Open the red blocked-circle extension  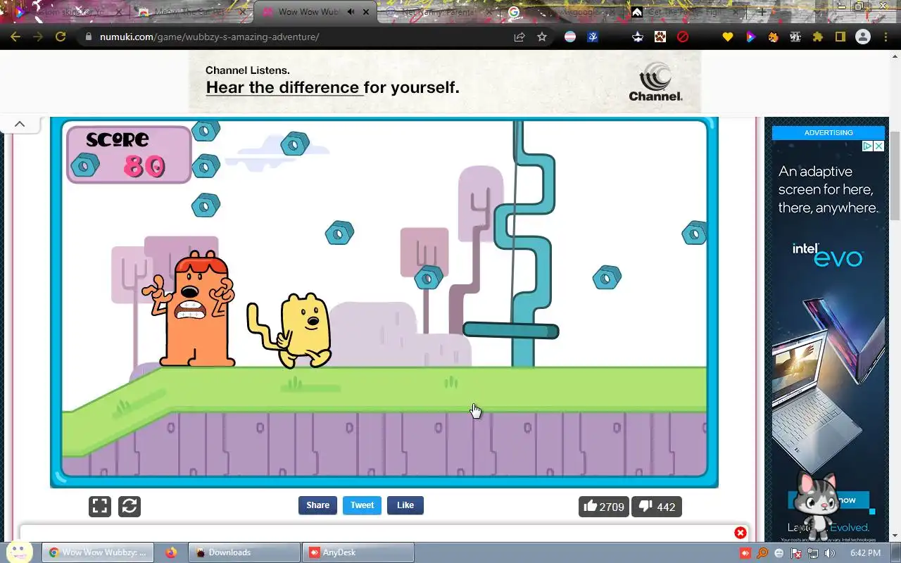pyautogui.click(x=683, y=37)
